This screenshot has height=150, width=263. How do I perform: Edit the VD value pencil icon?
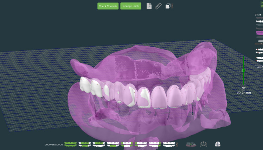coord(244,88)
